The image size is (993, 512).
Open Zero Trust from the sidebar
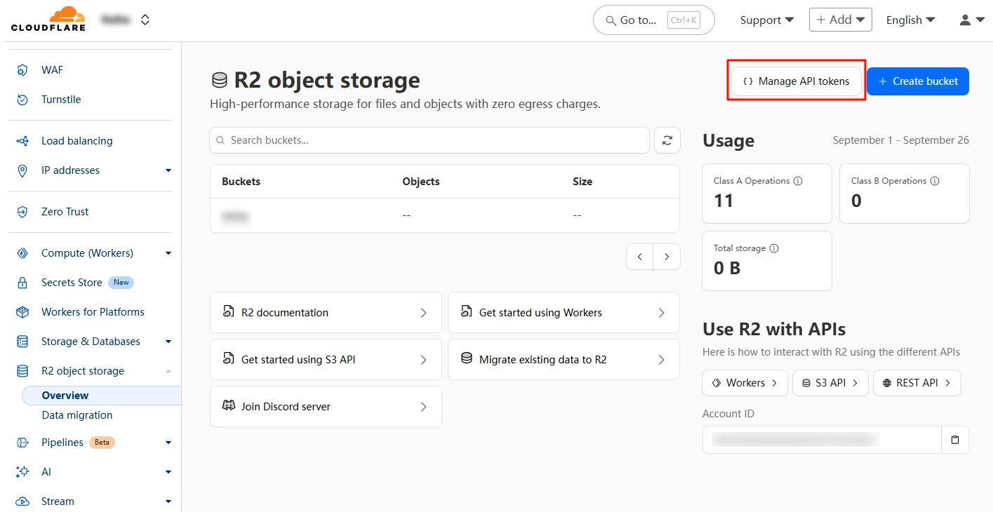coord(65,212)
